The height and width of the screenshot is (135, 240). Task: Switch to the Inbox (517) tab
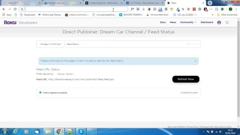click(x=21, y=3)
